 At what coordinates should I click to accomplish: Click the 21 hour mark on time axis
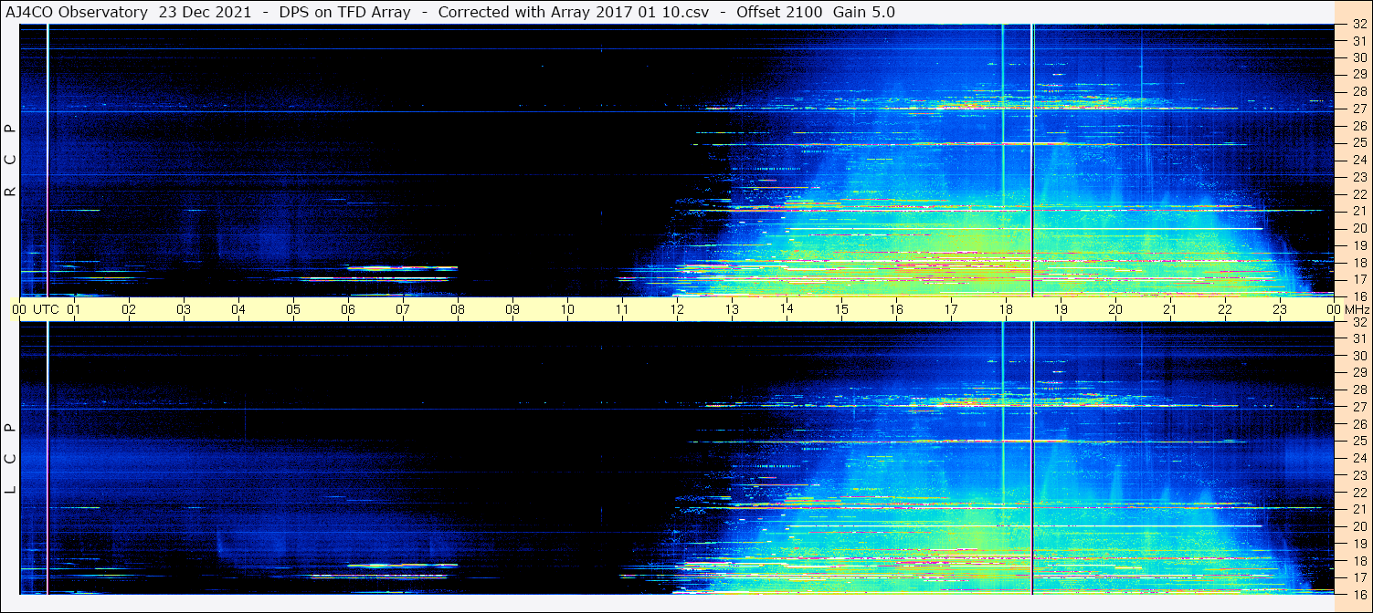(x=1170, y=309)
